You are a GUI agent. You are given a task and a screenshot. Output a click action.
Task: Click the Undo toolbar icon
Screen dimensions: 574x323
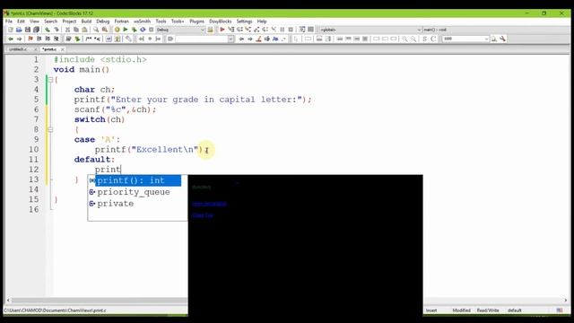(48, 30)
